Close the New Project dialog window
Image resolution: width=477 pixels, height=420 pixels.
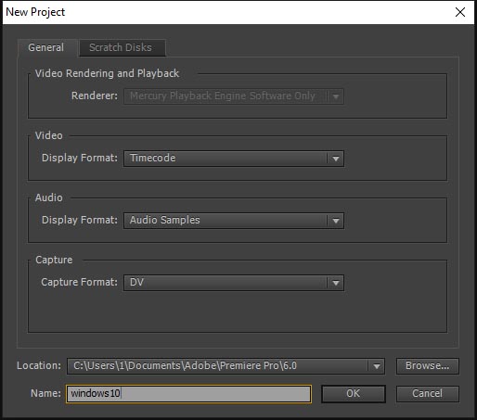point(460,12)
